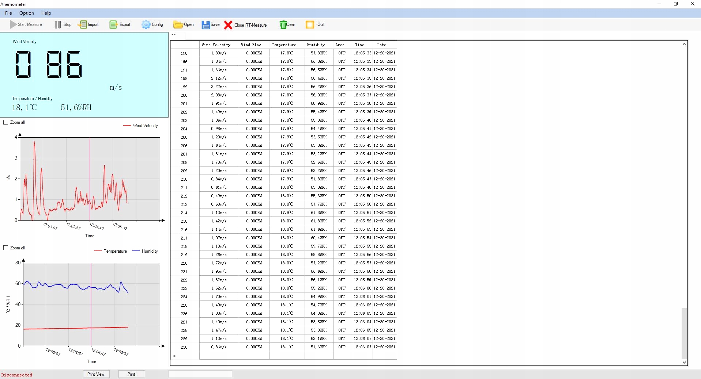This screenshot has height=379, width=701.
Task: Click humidity cell 57,7%RH in row 213
Action: [319, 204]
